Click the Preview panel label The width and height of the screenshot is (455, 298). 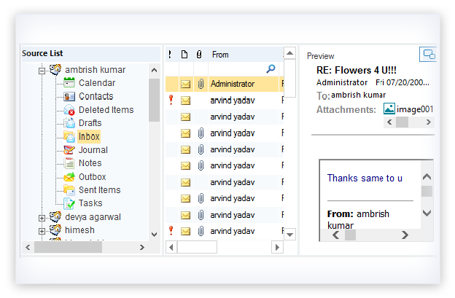click(x=320, y=56)
